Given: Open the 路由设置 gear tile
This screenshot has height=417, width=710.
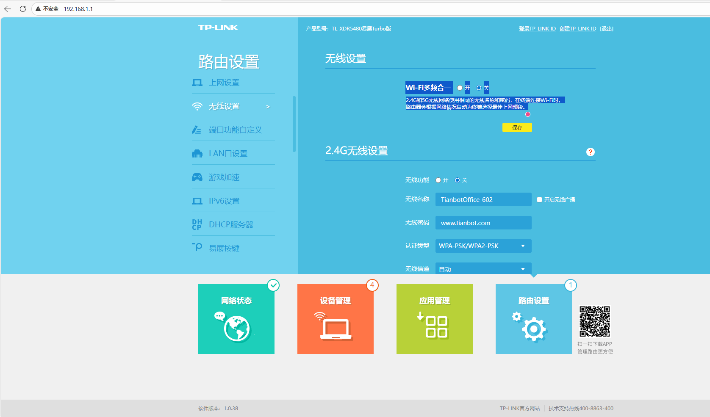Looking at the screenshot, I should click(x=533, y=319).
